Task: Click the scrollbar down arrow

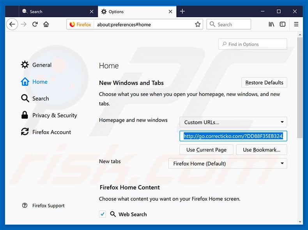Action: pyautogui.click(x=300, y=222)
